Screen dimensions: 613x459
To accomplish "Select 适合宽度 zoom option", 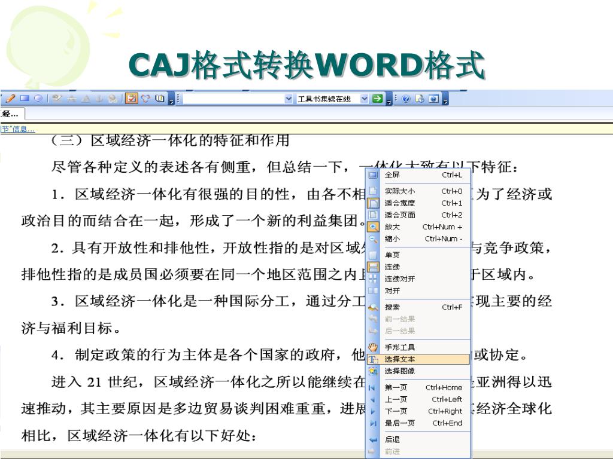I will tap(418, 203).
